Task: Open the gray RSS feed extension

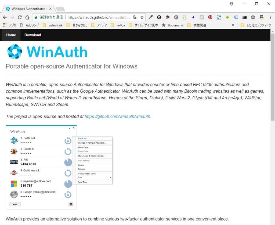Action: [x=202, y=17]
